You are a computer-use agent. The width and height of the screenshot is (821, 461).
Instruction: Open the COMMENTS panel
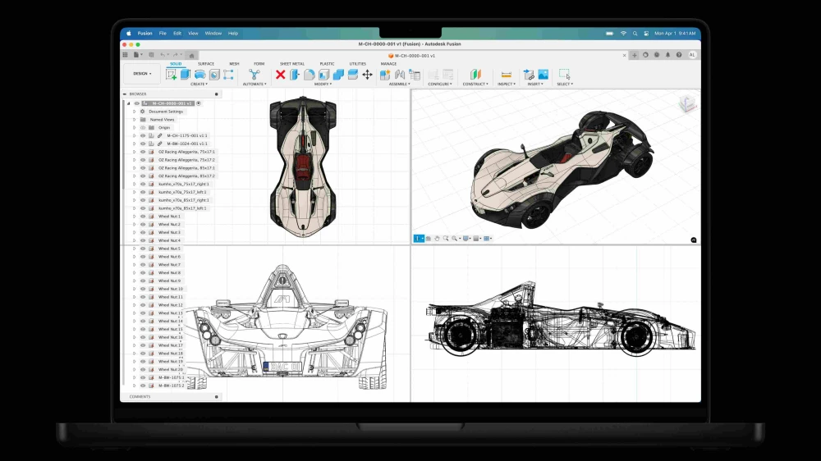[140, 397]
